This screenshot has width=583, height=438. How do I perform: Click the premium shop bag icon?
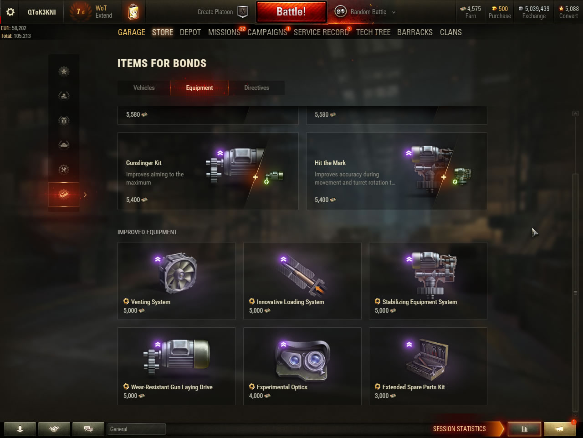[x=133, y=12]
